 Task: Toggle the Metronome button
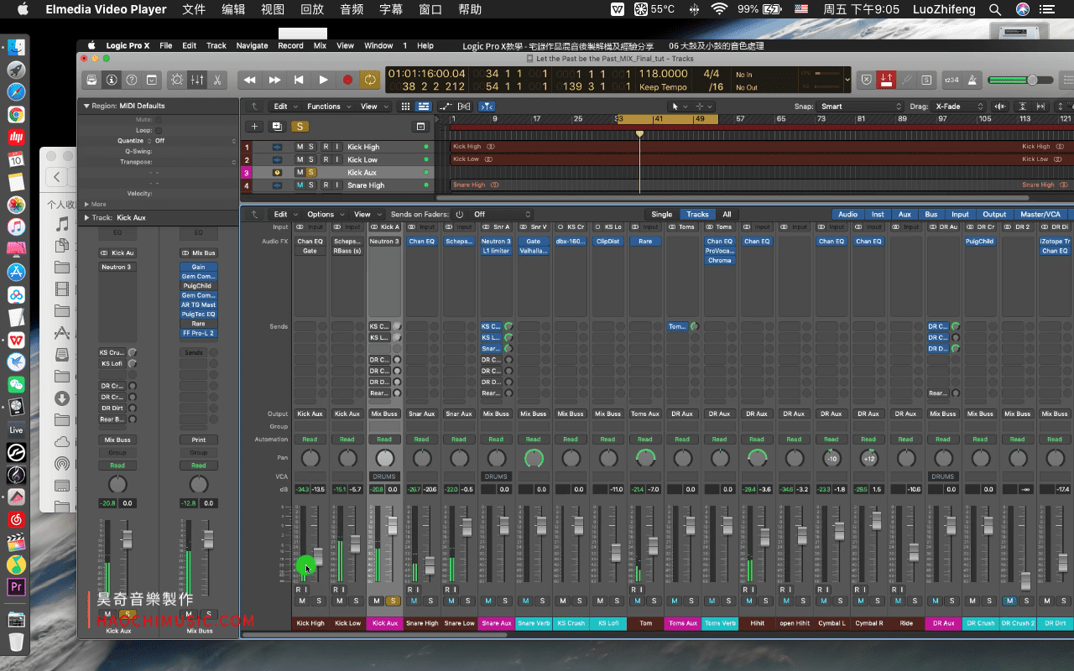tap(972, 80)
